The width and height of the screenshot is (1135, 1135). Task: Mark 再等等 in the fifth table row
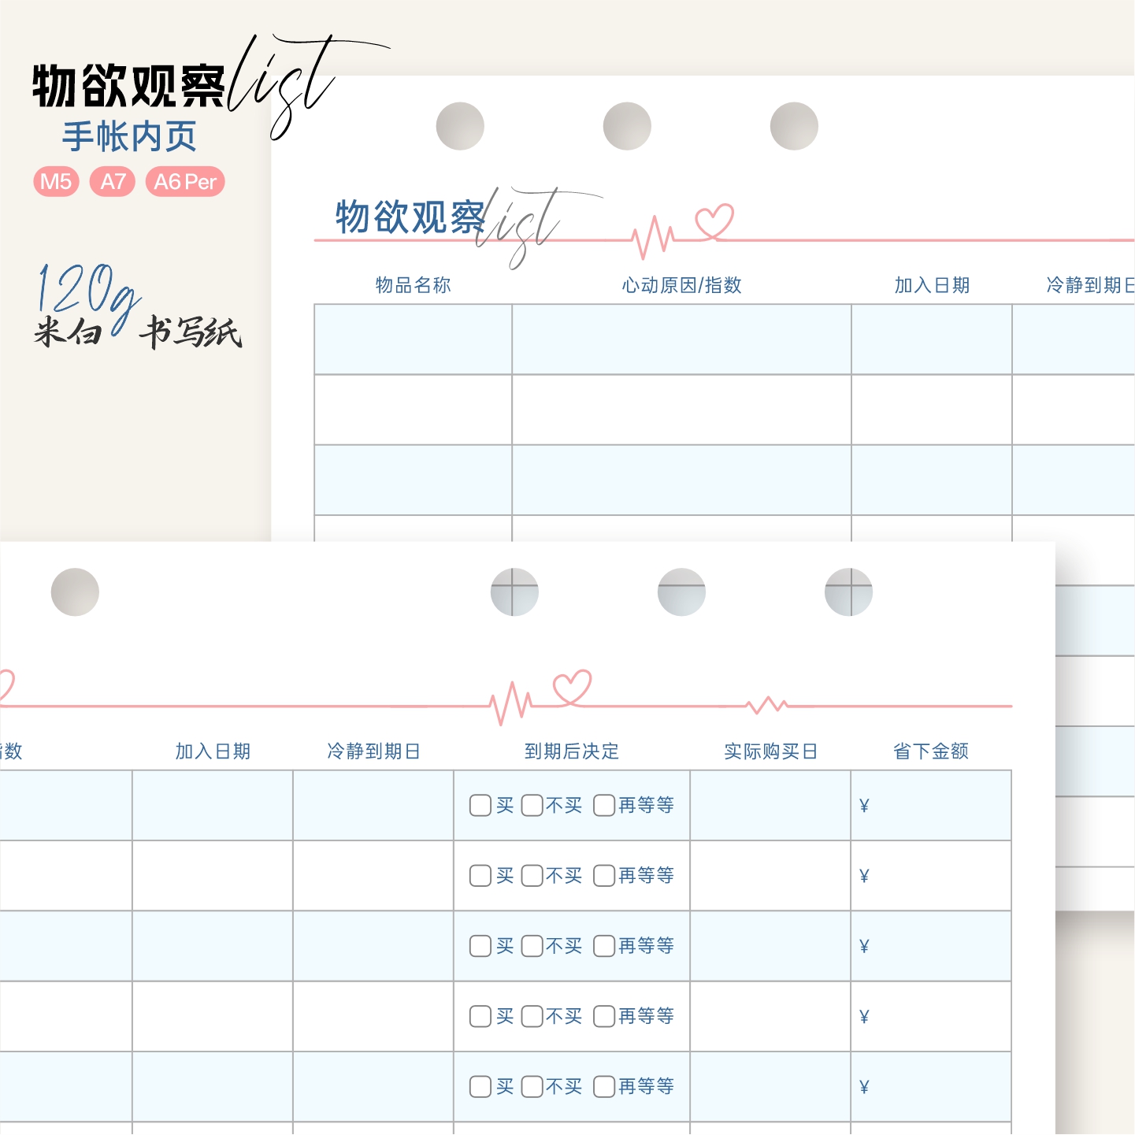click(604, 1087)
